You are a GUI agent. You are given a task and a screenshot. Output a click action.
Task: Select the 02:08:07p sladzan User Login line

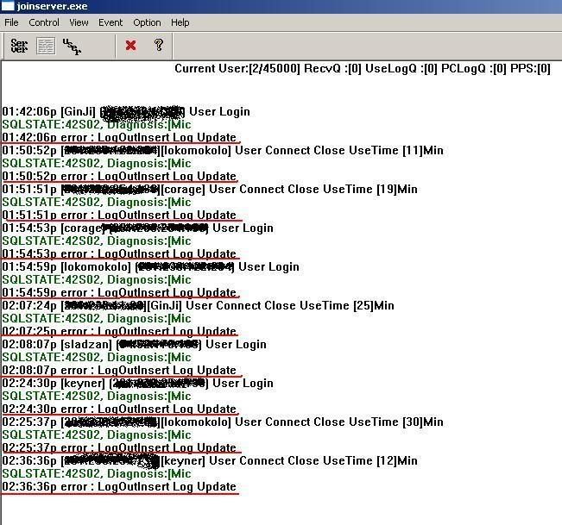click(135, 344)
